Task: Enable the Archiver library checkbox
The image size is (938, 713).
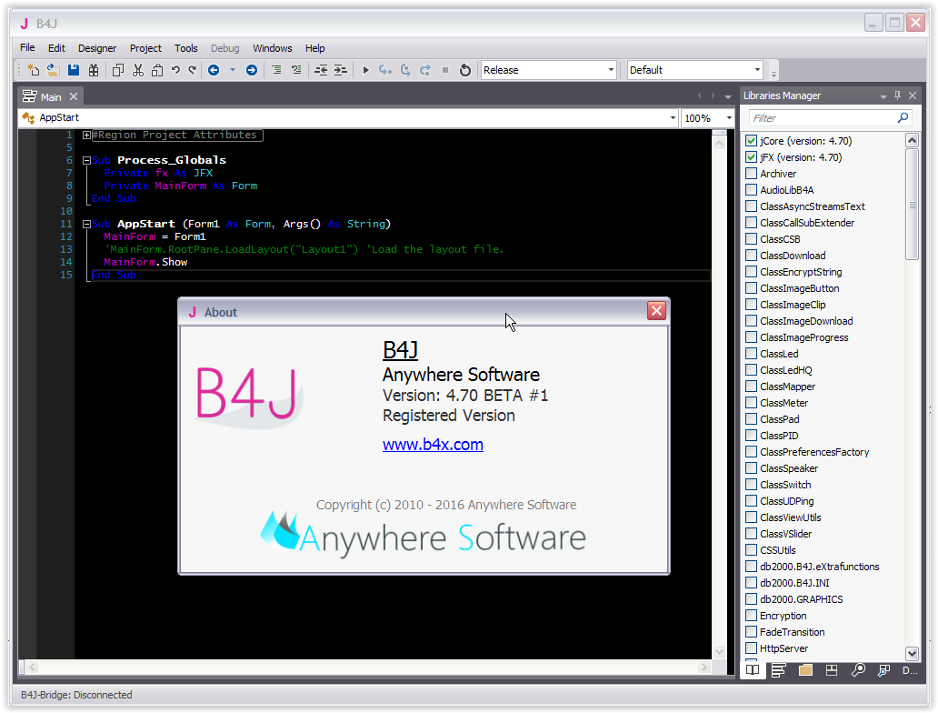Action: coord(752,174)
